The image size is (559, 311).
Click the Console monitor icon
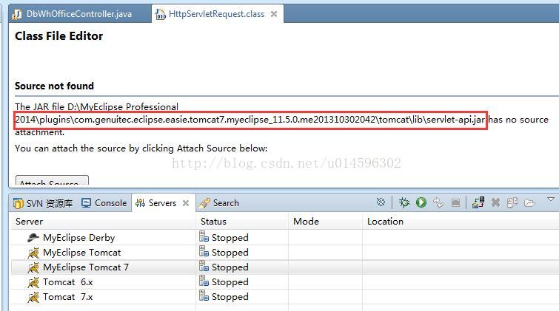(x=86, y=203)
